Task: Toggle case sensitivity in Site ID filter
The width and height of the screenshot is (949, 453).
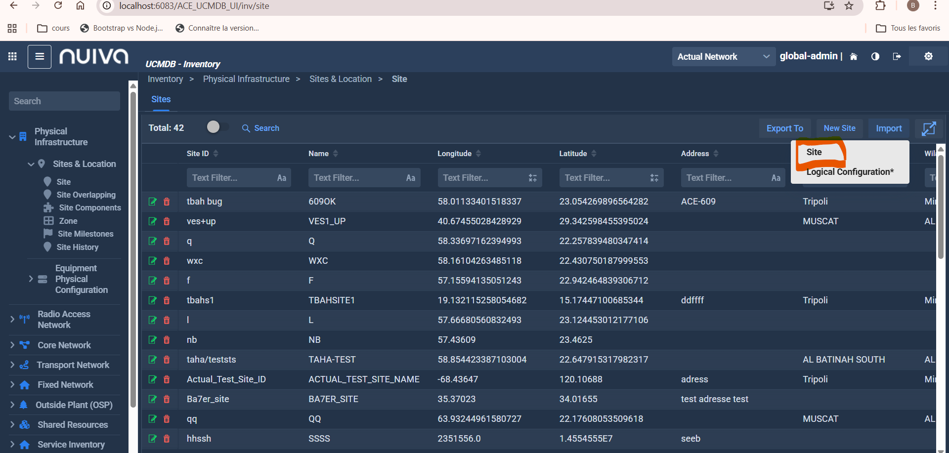Action: point(282,178)
